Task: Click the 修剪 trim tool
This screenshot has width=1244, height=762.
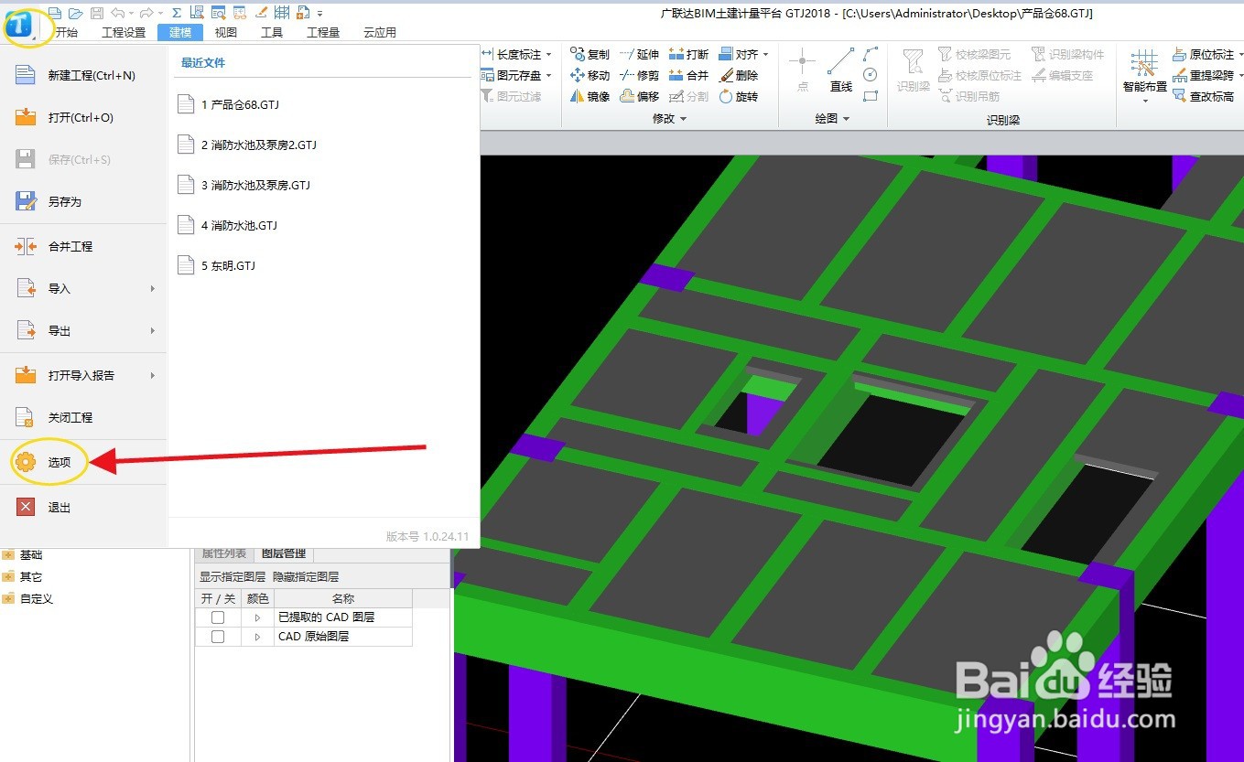Action: (639, 75)
